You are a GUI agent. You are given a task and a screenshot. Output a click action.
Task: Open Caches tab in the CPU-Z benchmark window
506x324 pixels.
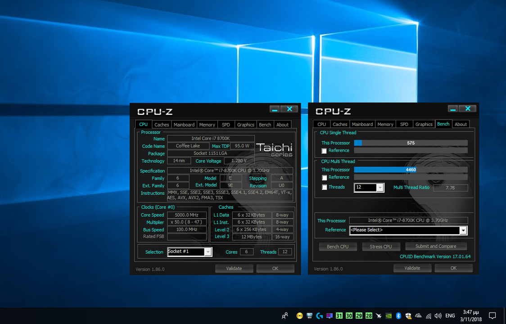pyautogui.click(x=340, y=124)
